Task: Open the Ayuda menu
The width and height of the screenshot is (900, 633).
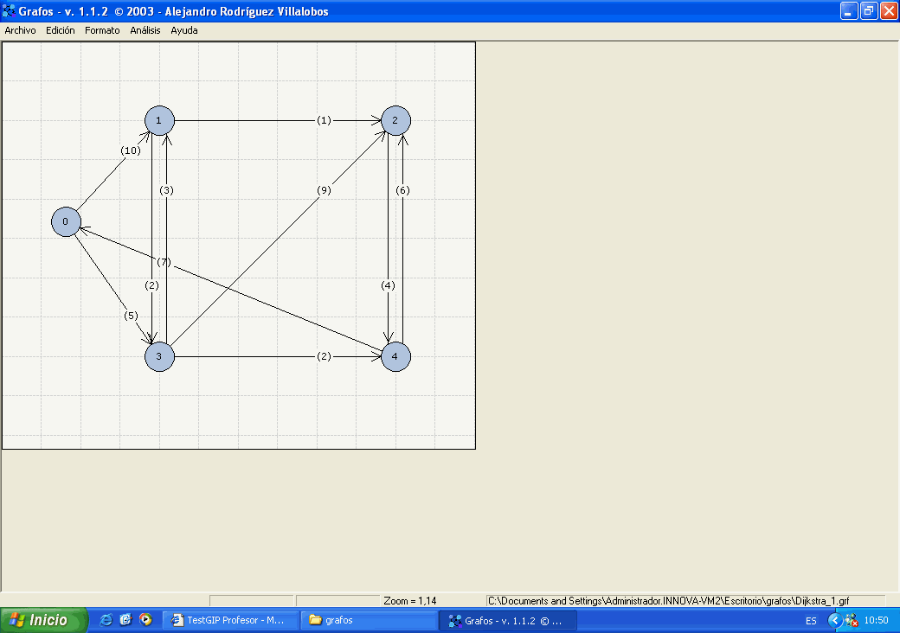Action: pos(184,30)
